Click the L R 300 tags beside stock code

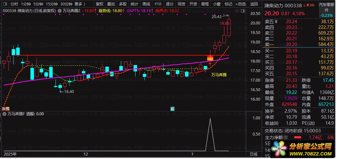pos(309,5)
